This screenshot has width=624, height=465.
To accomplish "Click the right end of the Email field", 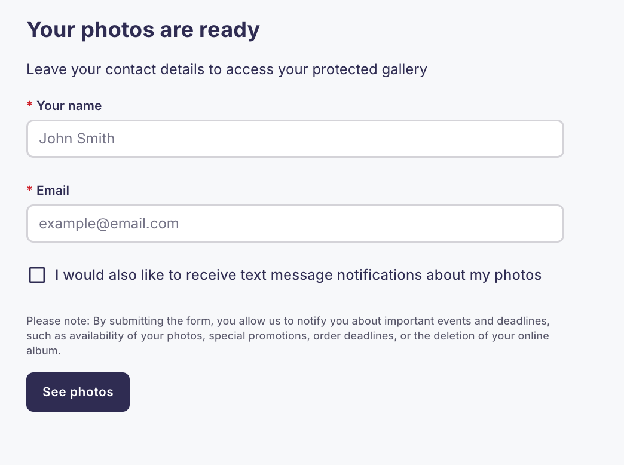I will pyautogui.click(x=538, y=224).
